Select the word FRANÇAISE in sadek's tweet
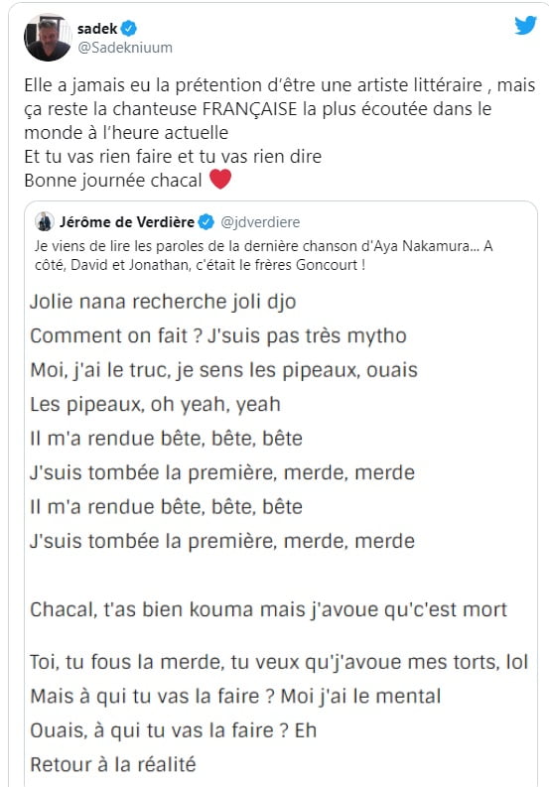Viewport: 549px width, 787px height. pyautogui.click(x=249, y=109)
